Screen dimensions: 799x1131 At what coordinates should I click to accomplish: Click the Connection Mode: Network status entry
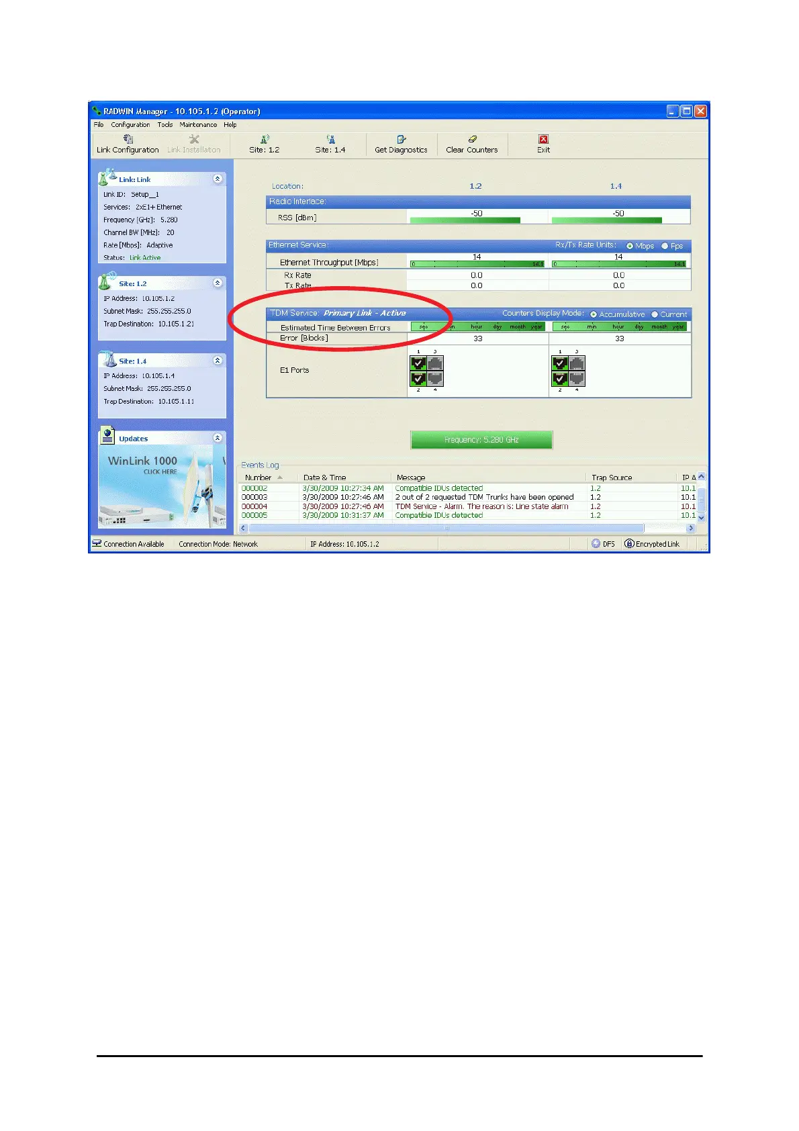pyautogui.click(x=218, y=544)
